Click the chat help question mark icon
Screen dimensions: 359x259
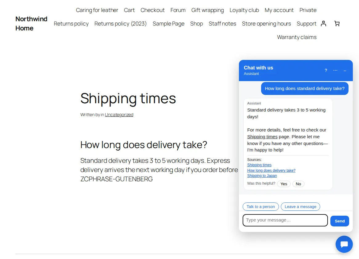[x=326, y=70]
